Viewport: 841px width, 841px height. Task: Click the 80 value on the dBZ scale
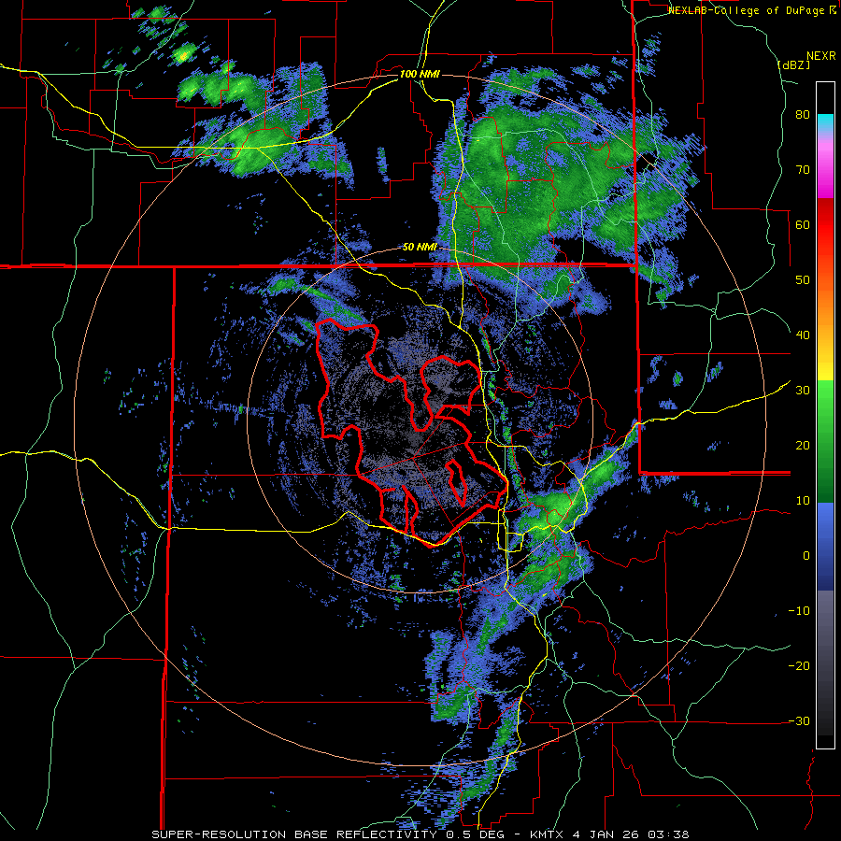pos(803,115)
